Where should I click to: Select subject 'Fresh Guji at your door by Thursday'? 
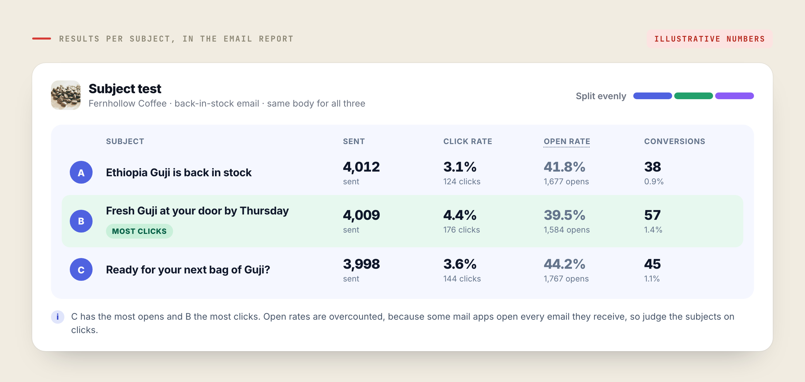[197, 211]
